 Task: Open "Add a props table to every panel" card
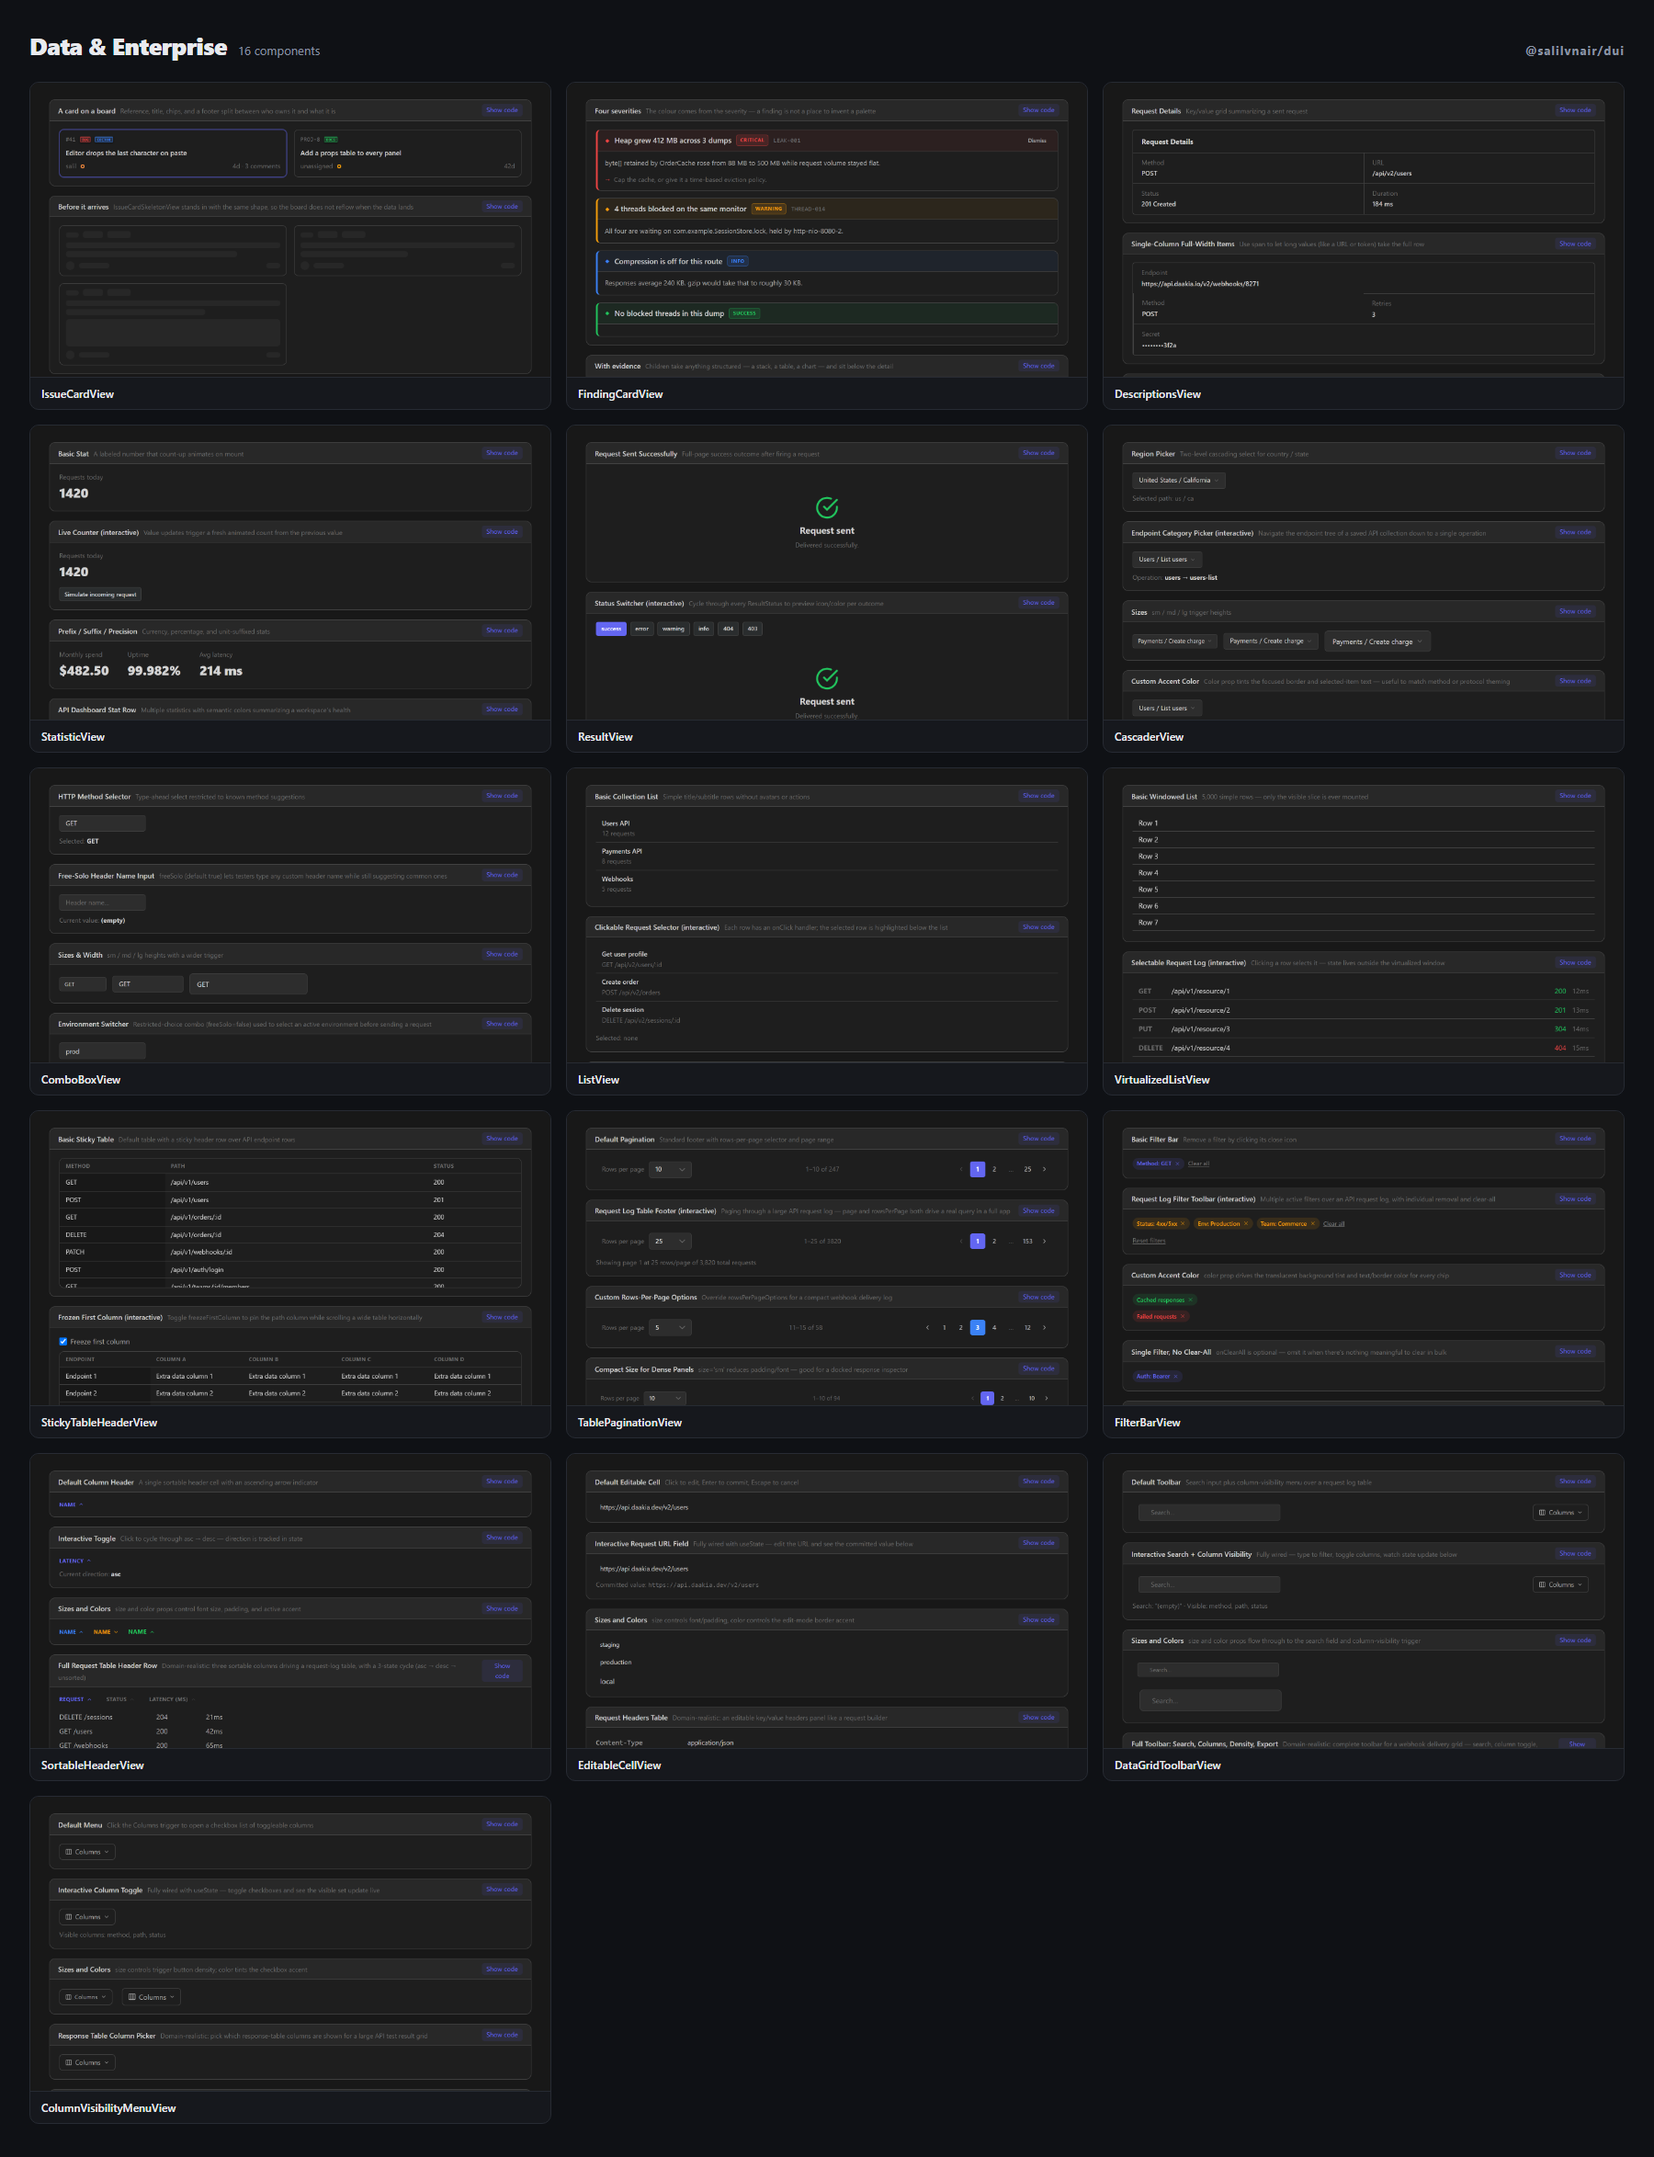pos(408,153)
